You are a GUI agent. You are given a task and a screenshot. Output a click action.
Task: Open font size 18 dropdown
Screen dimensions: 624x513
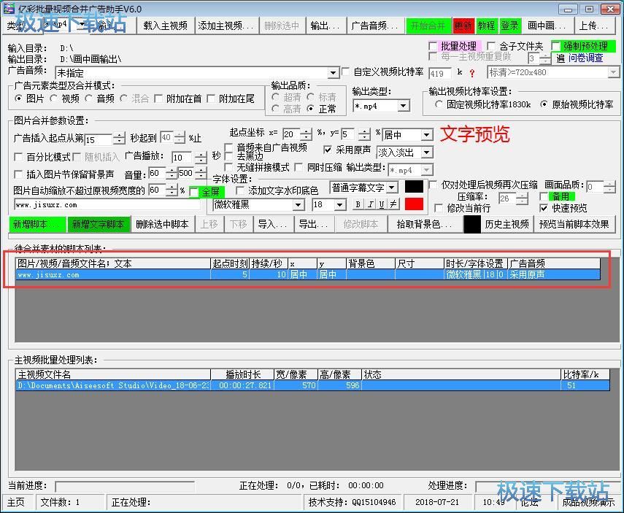(339, 205)
